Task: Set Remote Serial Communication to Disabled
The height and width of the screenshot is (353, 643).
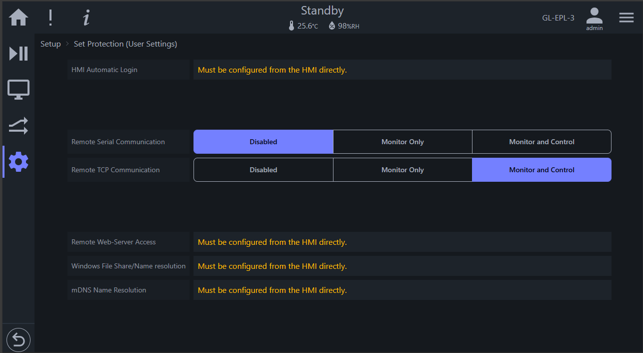Action: click(263, 142)
